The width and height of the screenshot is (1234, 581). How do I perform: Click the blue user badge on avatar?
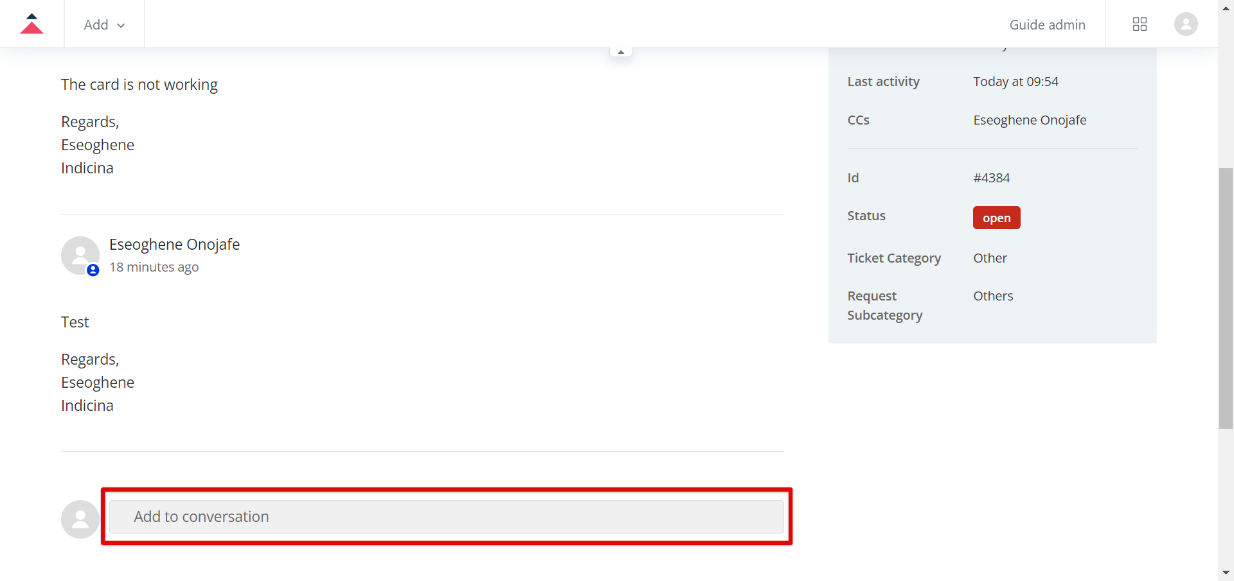coord(93,270)
